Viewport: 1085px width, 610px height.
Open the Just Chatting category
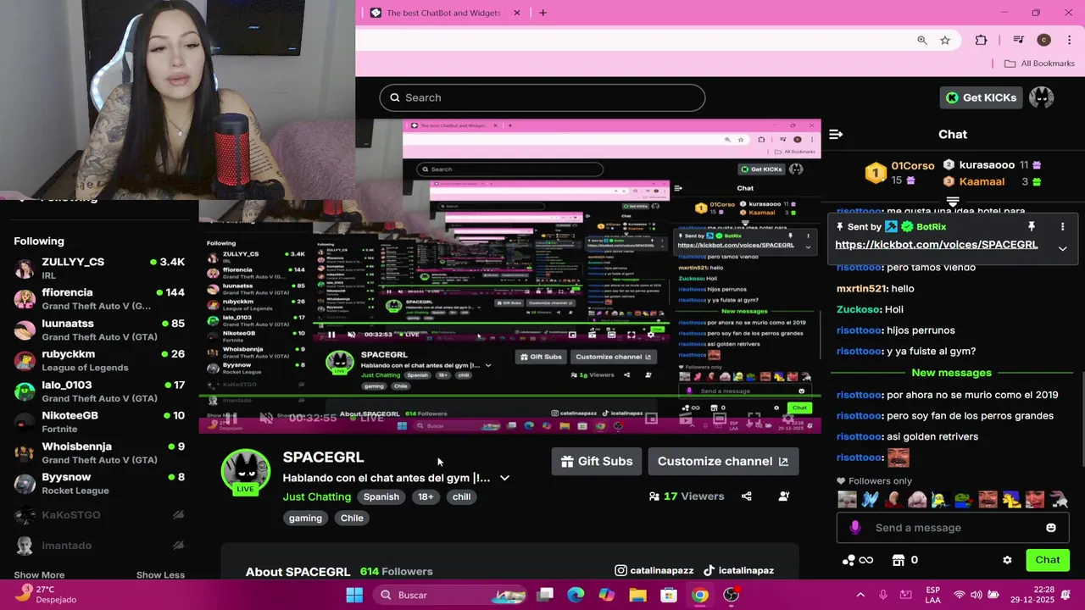click(x=317, y=496)
